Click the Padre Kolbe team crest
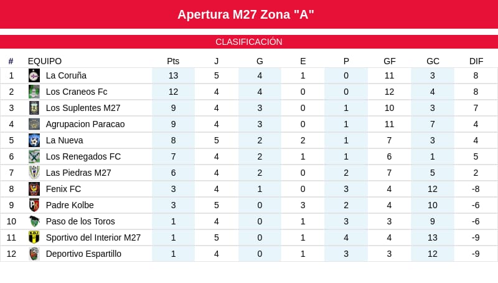The image size is (498, 283). (x=34, y=205)
